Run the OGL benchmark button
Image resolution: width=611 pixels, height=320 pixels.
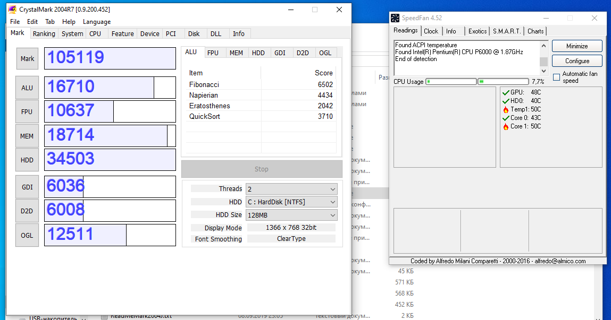[x=27, y=235]
